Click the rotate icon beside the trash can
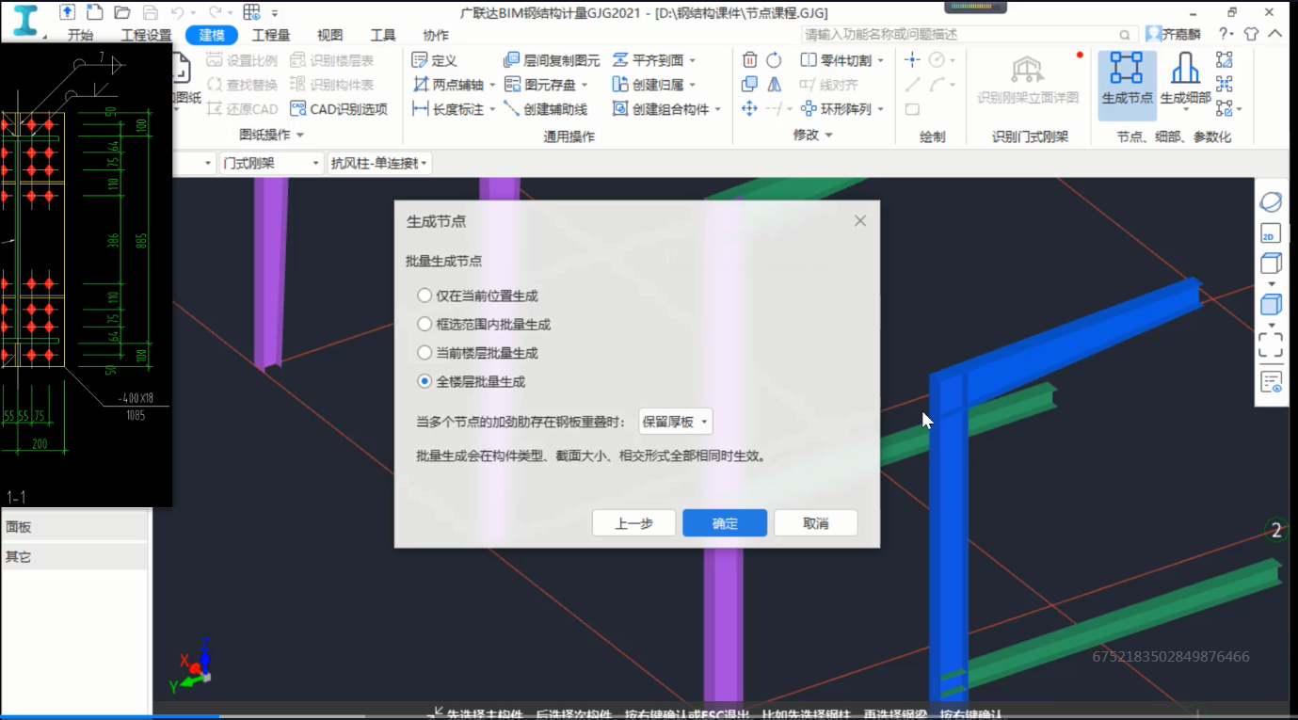This screenshot has width=1298, height=720. point(774,60)
